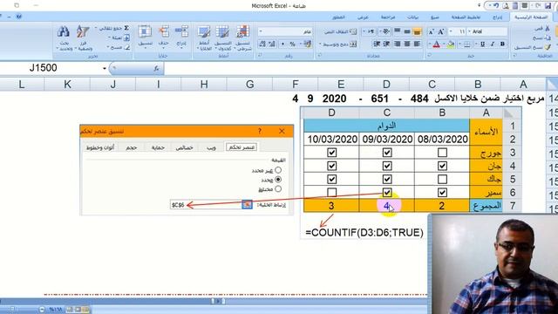
Task: Click the cell link field showing $C$6
Action: (x=207, y=205)
